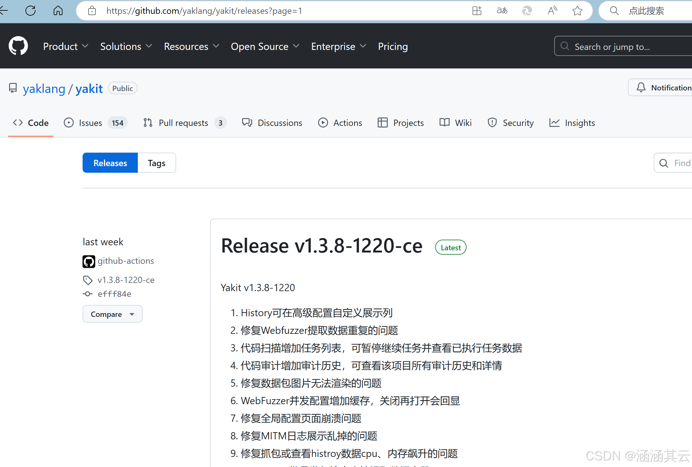This screenshot has width=692, height=467.
Task: Click the browser home icon
Action: pyautogui.click(x=58, y=11)
